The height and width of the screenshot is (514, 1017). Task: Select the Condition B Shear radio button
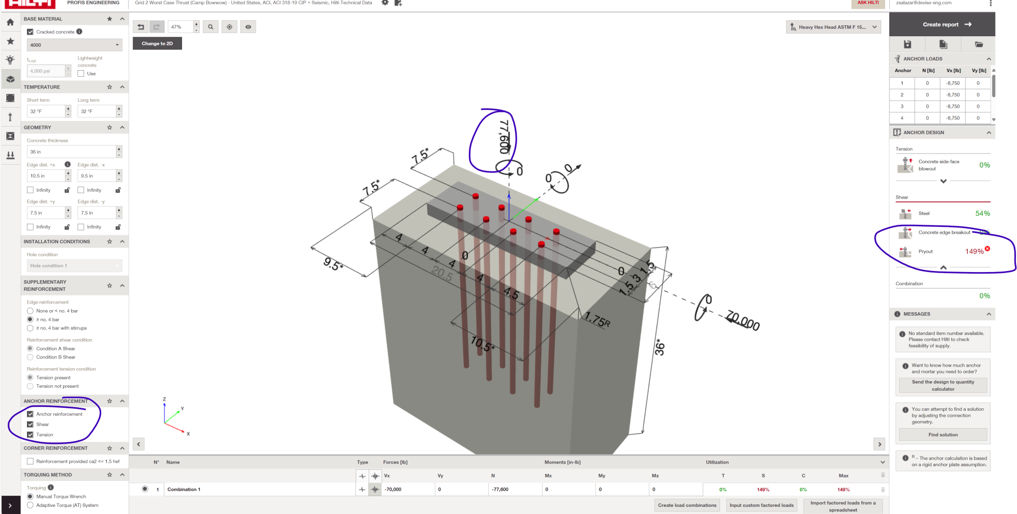30,357
